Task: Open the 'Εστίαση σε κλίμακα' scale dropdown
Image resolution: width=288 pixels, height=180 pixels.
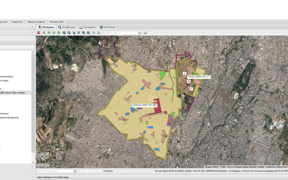Action: point(75,171)
